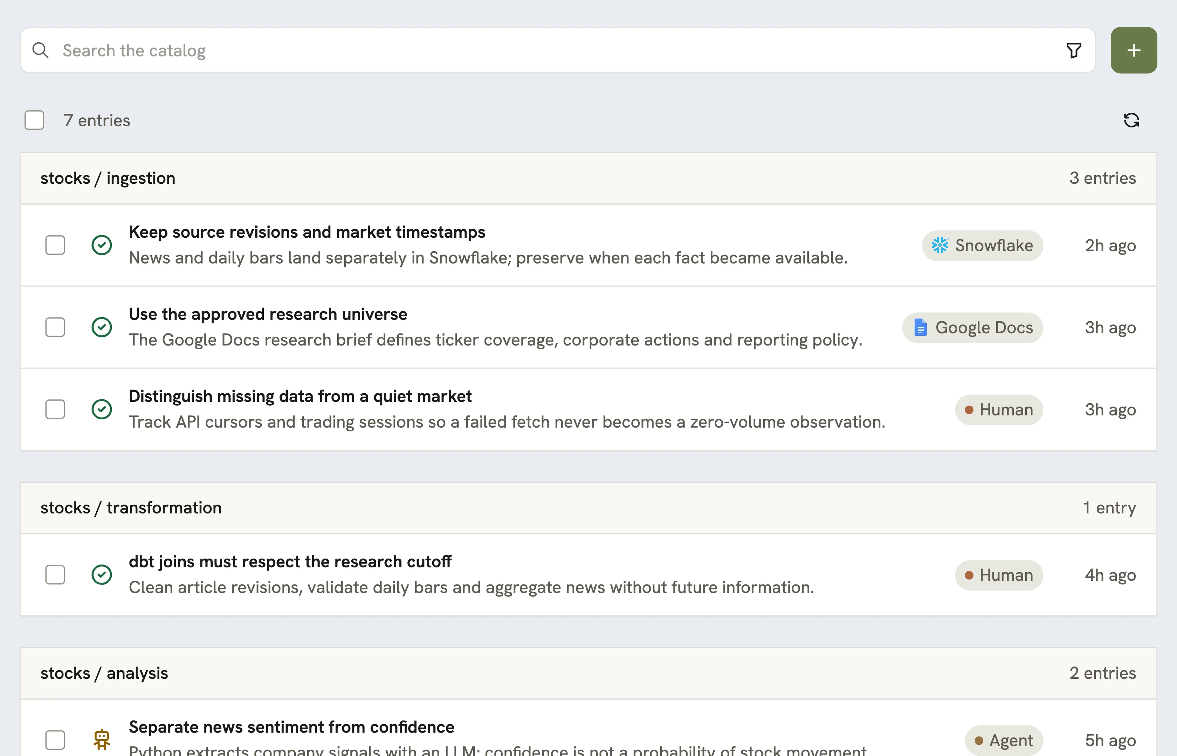Image resolution: width=1177 pixels, height=756 pixels.
Task: Toggle the select-all 7 entries checkbox
Action: pyautogui.click(x=34, y=120)
